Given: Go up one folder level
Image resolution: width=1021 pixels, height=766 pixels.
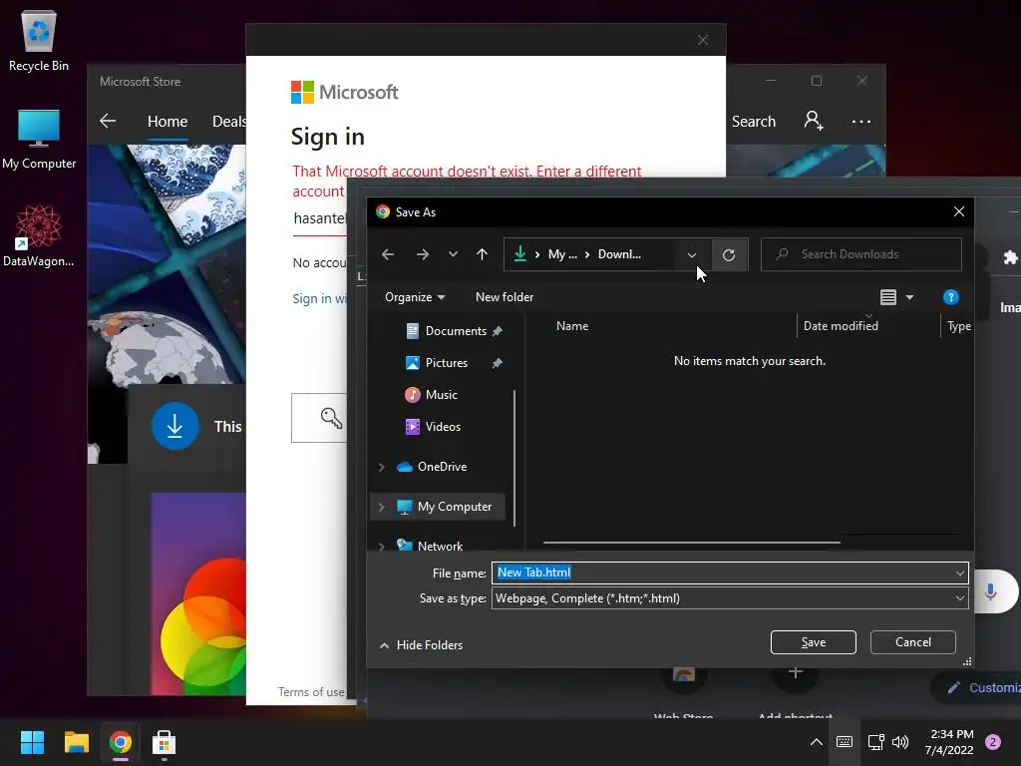Looking at the screenshot, I should pos(482,254).
